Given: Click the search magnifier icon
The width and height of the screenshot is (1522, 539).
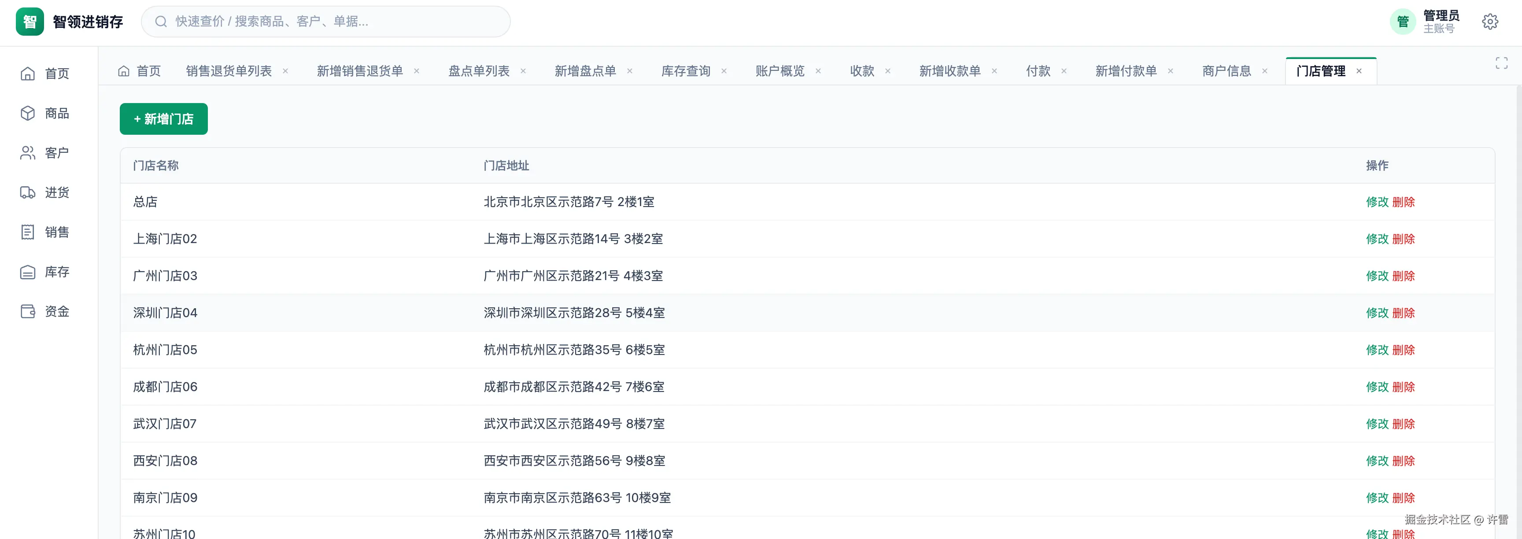Looking at the screenshot, I should point(161,22).
